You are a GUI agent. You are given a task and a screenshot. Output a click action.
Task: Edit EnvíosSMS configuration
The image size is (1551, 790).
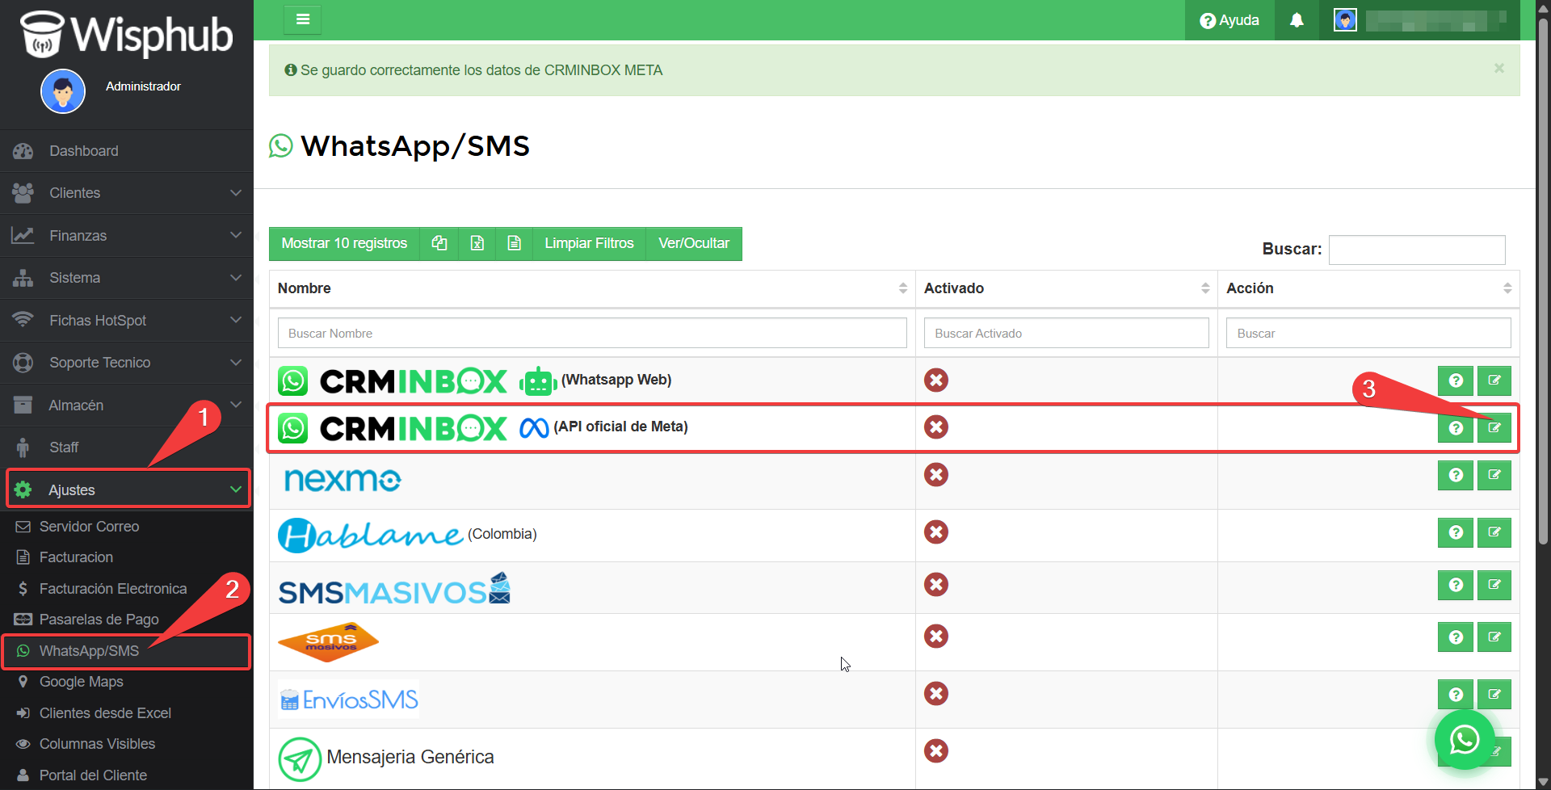click(1494, 694)
